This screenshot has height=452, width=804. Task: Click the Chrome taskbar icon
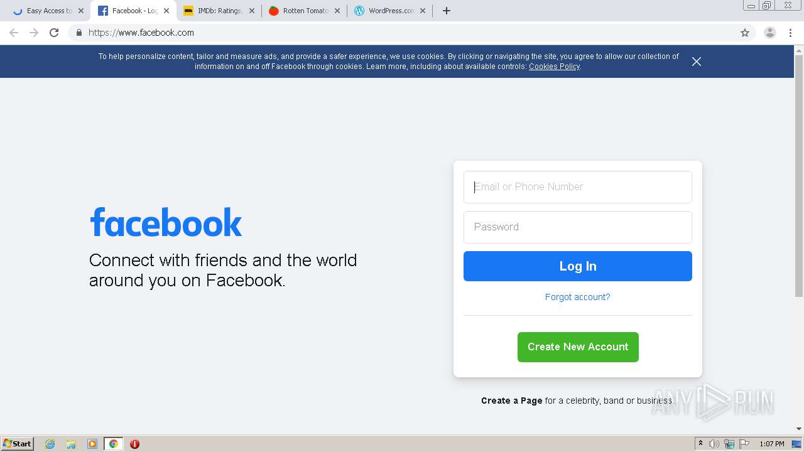click(x=113, y=444)
